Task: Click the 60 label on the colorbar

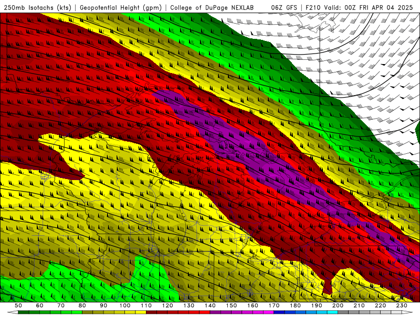Action: pos(40,306)
